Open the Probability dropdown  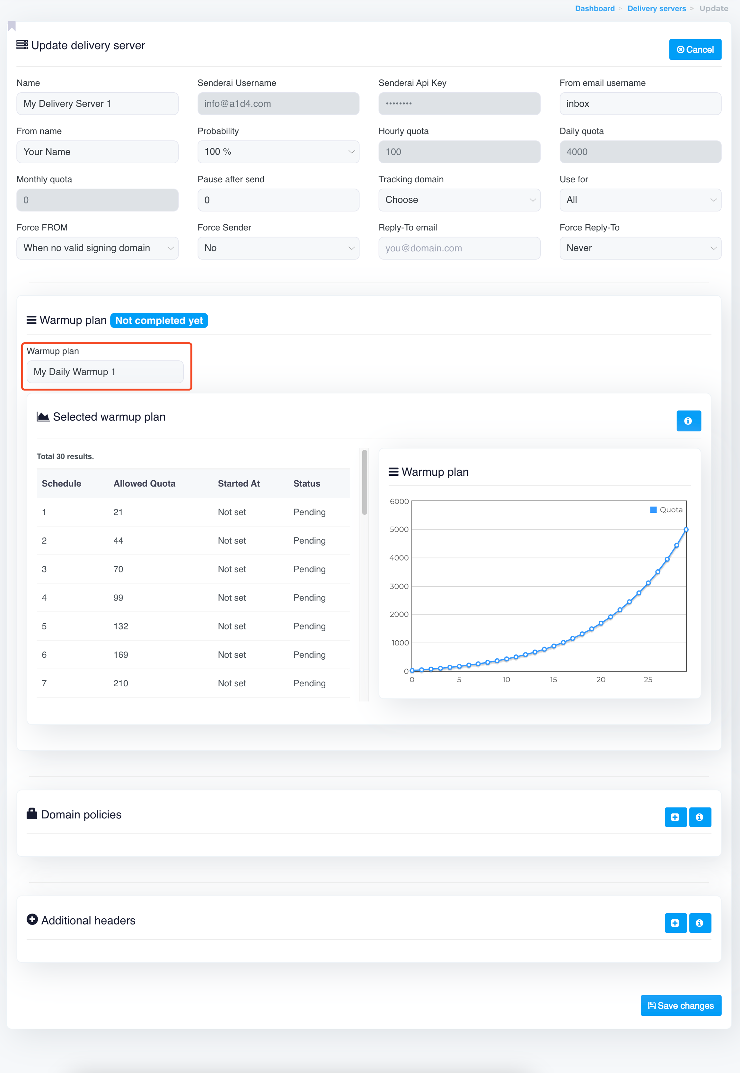click(278, 152)
